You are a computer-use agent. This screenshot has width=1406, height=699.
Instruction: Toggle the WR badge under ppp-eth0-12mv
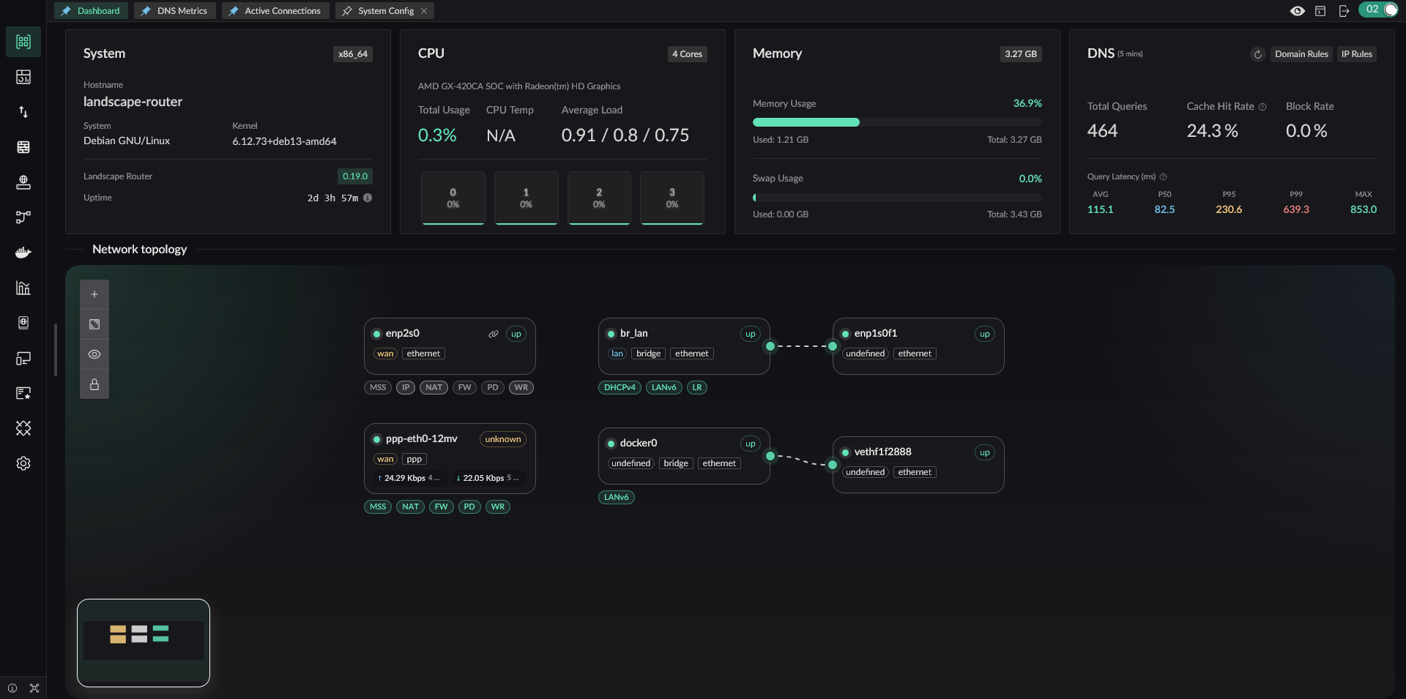coord(498,507)
